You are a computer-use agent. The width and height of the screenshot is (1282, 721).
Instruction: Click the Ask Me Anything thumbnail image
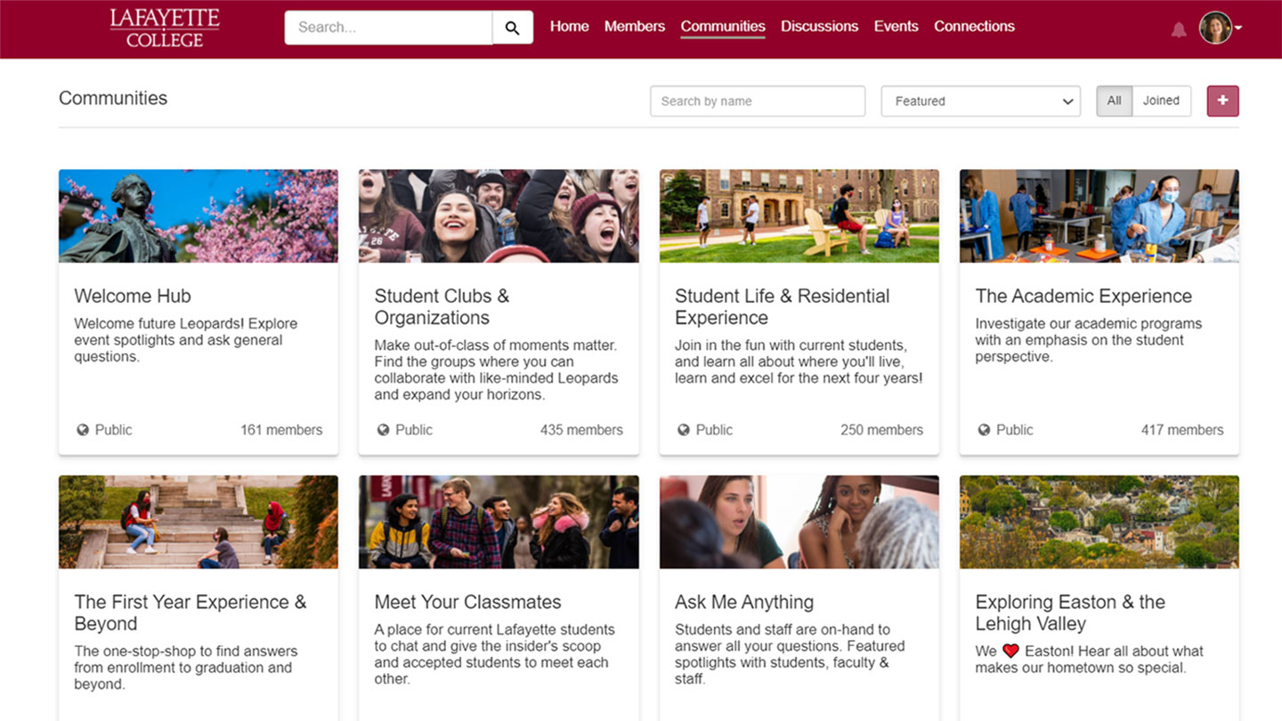coord(799,522)
